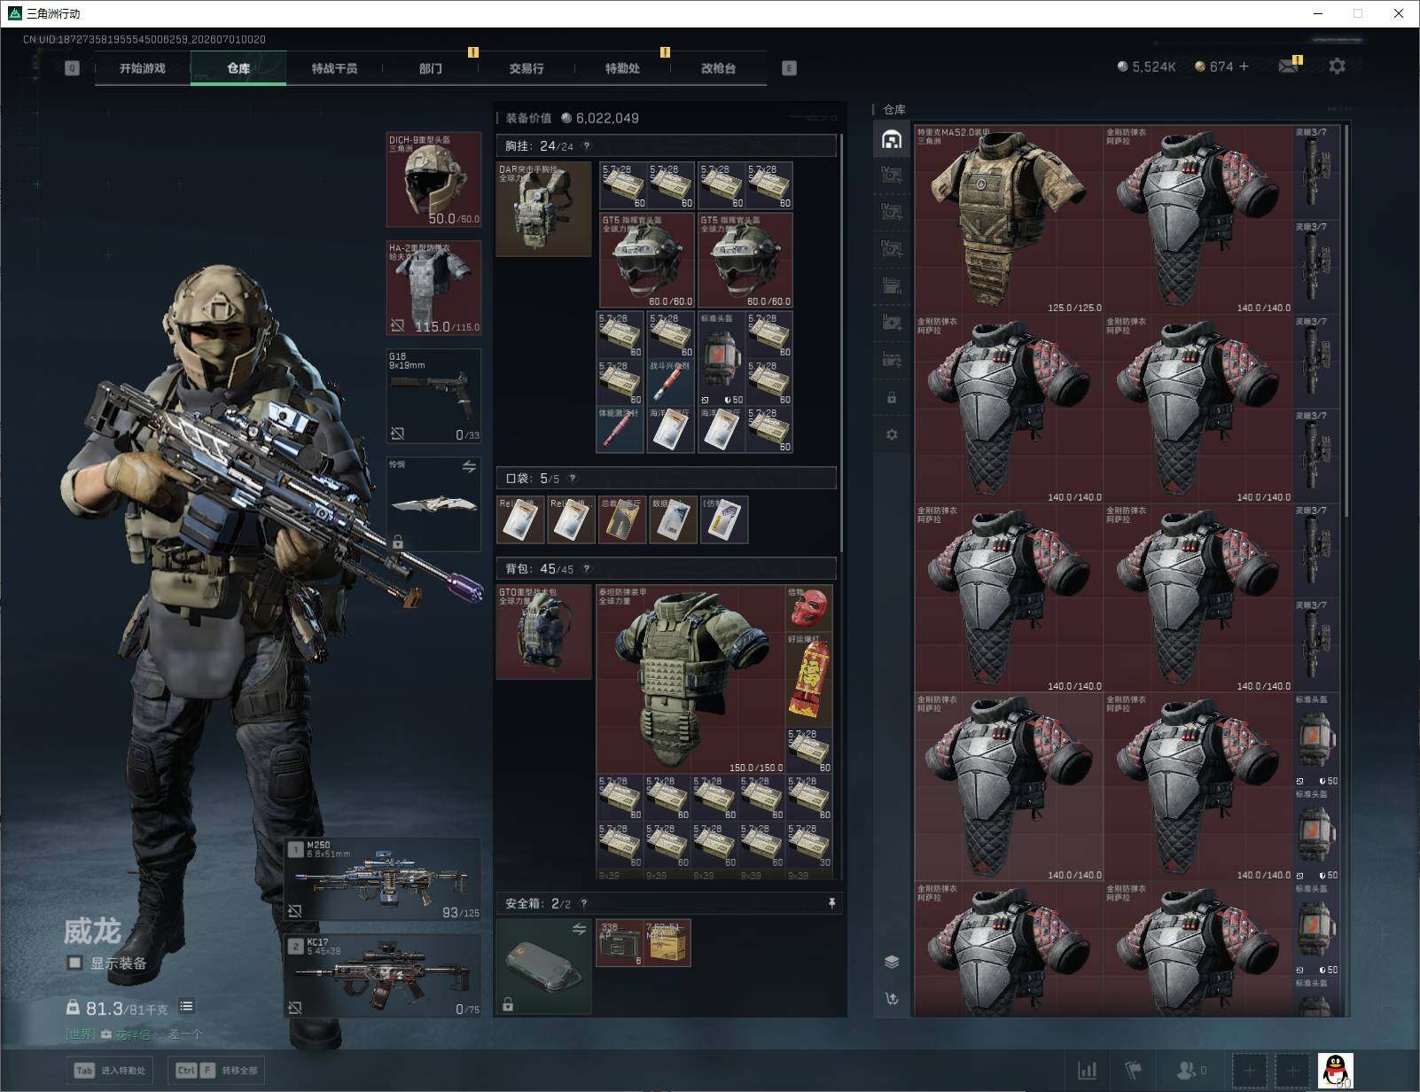Click swap arrows on safe box slot
Viewport: 1420px width, 1092px height.
click(x=579, y=929)
